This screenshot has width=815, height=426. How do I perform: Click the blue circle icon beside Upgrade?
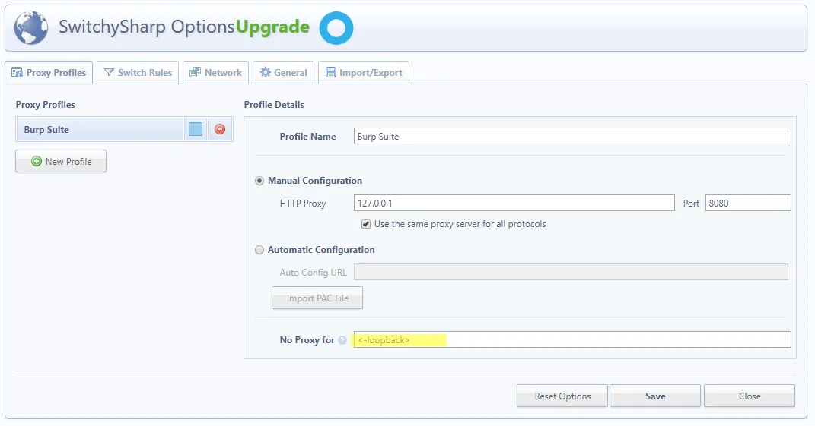point(336,28)
